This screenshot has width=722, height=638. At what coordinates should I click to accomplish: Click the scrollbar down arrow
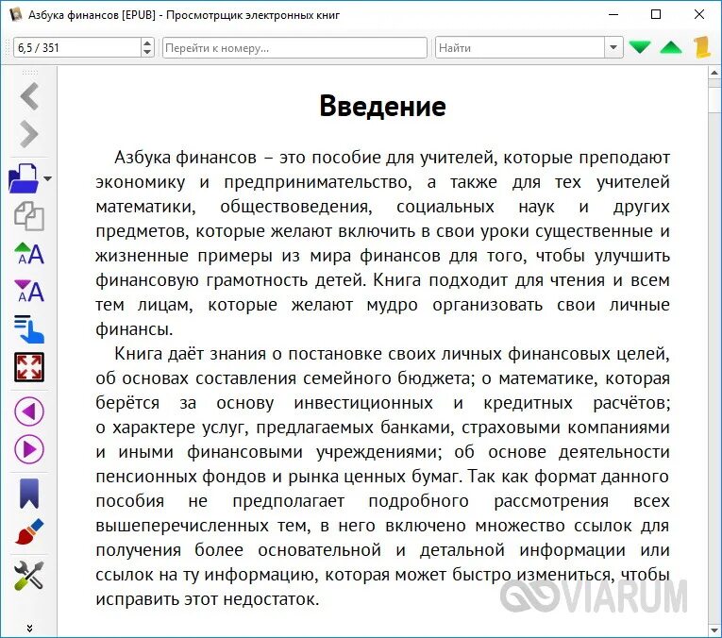click(714, 630)
